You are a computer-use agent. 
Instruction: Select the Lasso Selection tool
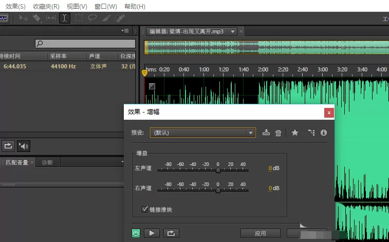pos(92,18)
